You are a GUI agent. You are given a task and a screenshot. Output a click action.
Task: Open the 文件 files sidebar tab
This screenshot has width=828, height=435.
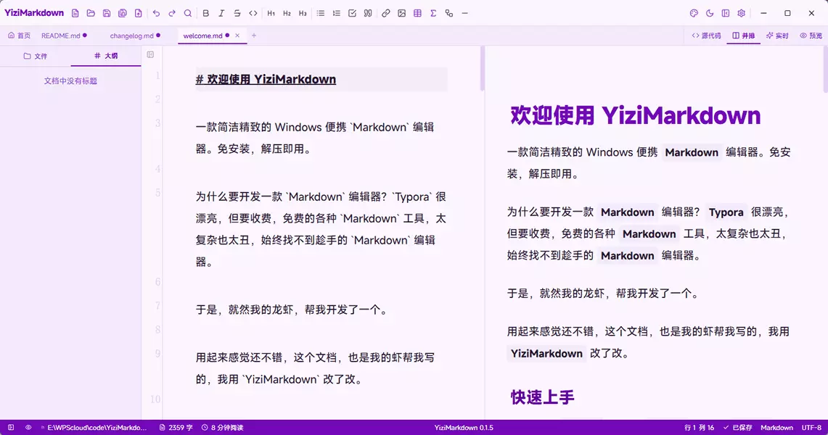coord(36,56)
